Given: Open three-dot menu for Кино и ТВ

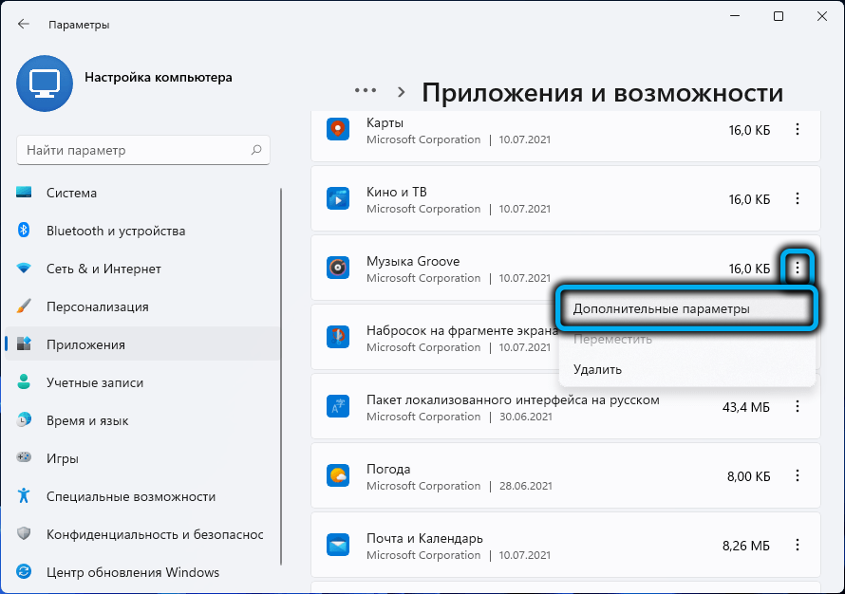Looking at the screenshot, I should point(798,199).
